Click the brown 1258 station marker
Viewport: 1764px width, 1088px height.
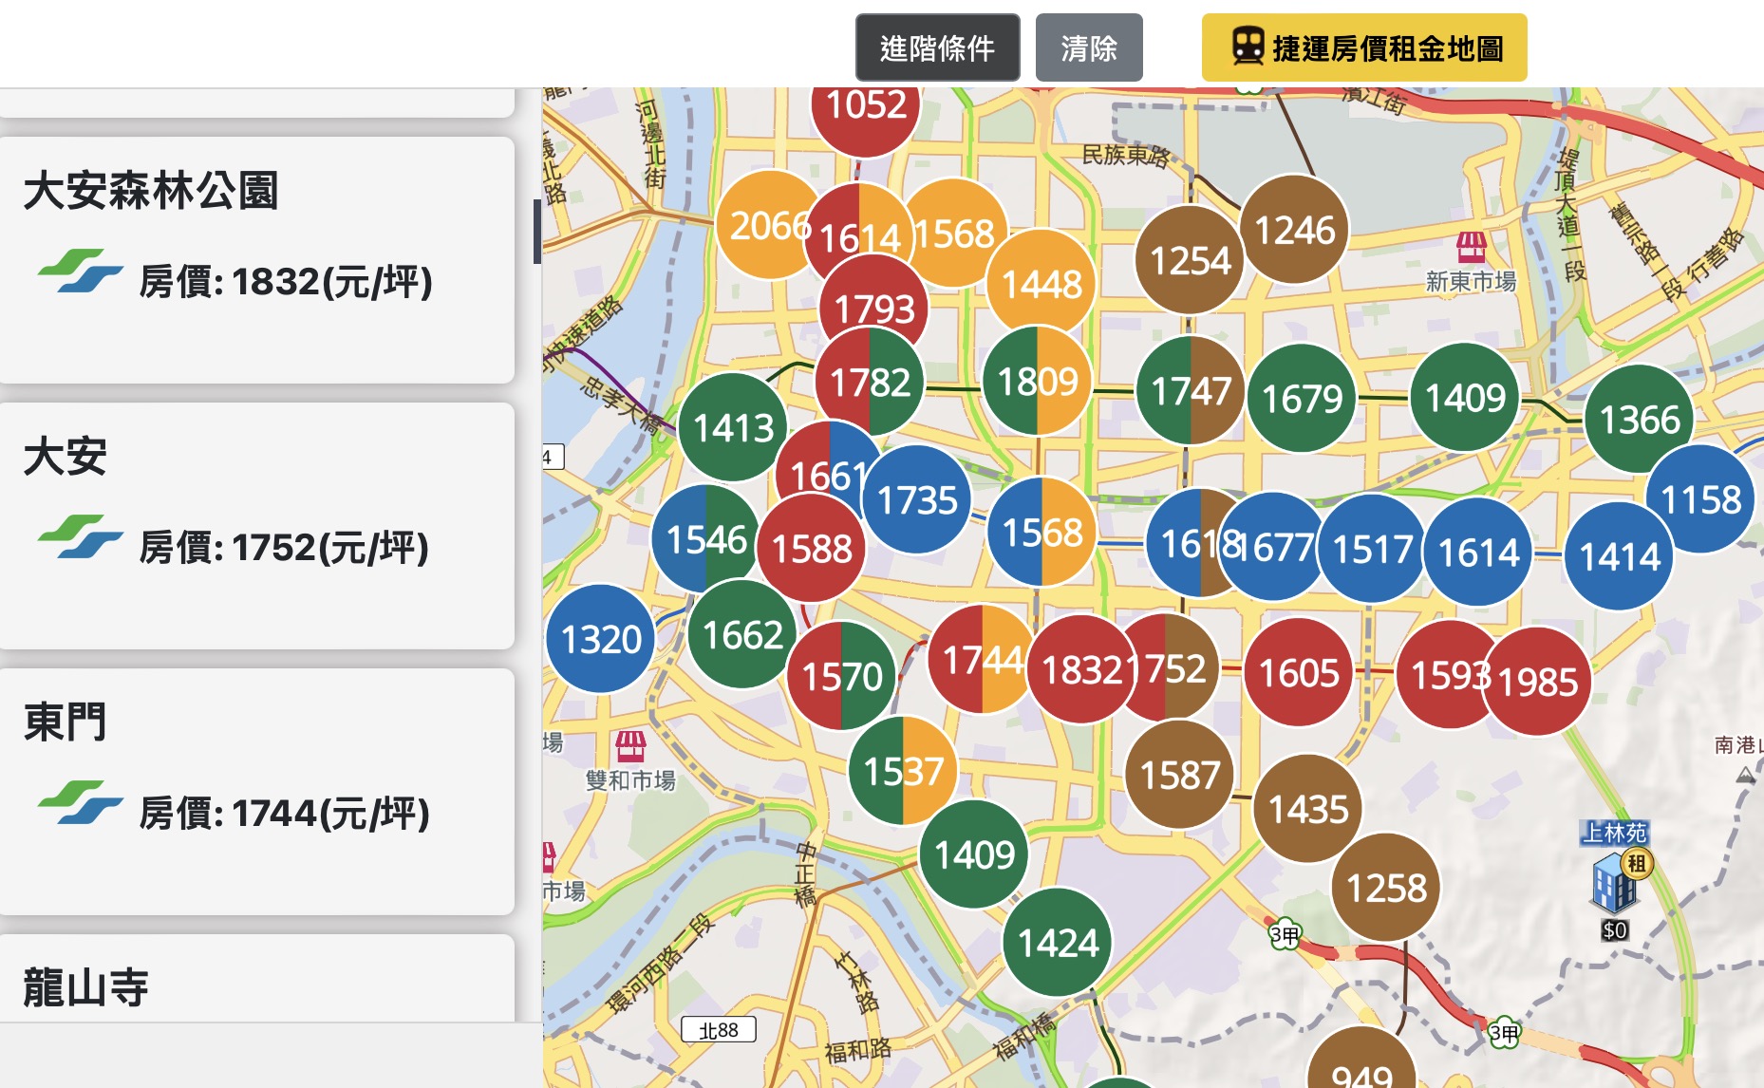(1386, 888)
